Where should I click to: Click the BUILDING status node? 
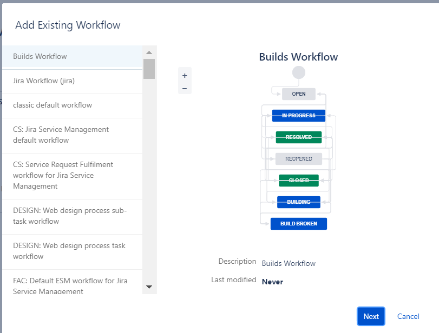pyautogui.click(x=299, y=202)
